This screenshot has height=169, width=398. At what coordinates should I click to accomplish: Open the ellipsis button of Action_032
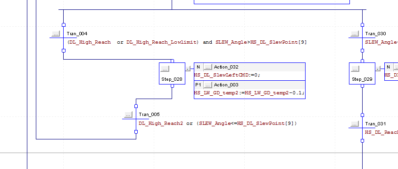[x=207, y=67]
